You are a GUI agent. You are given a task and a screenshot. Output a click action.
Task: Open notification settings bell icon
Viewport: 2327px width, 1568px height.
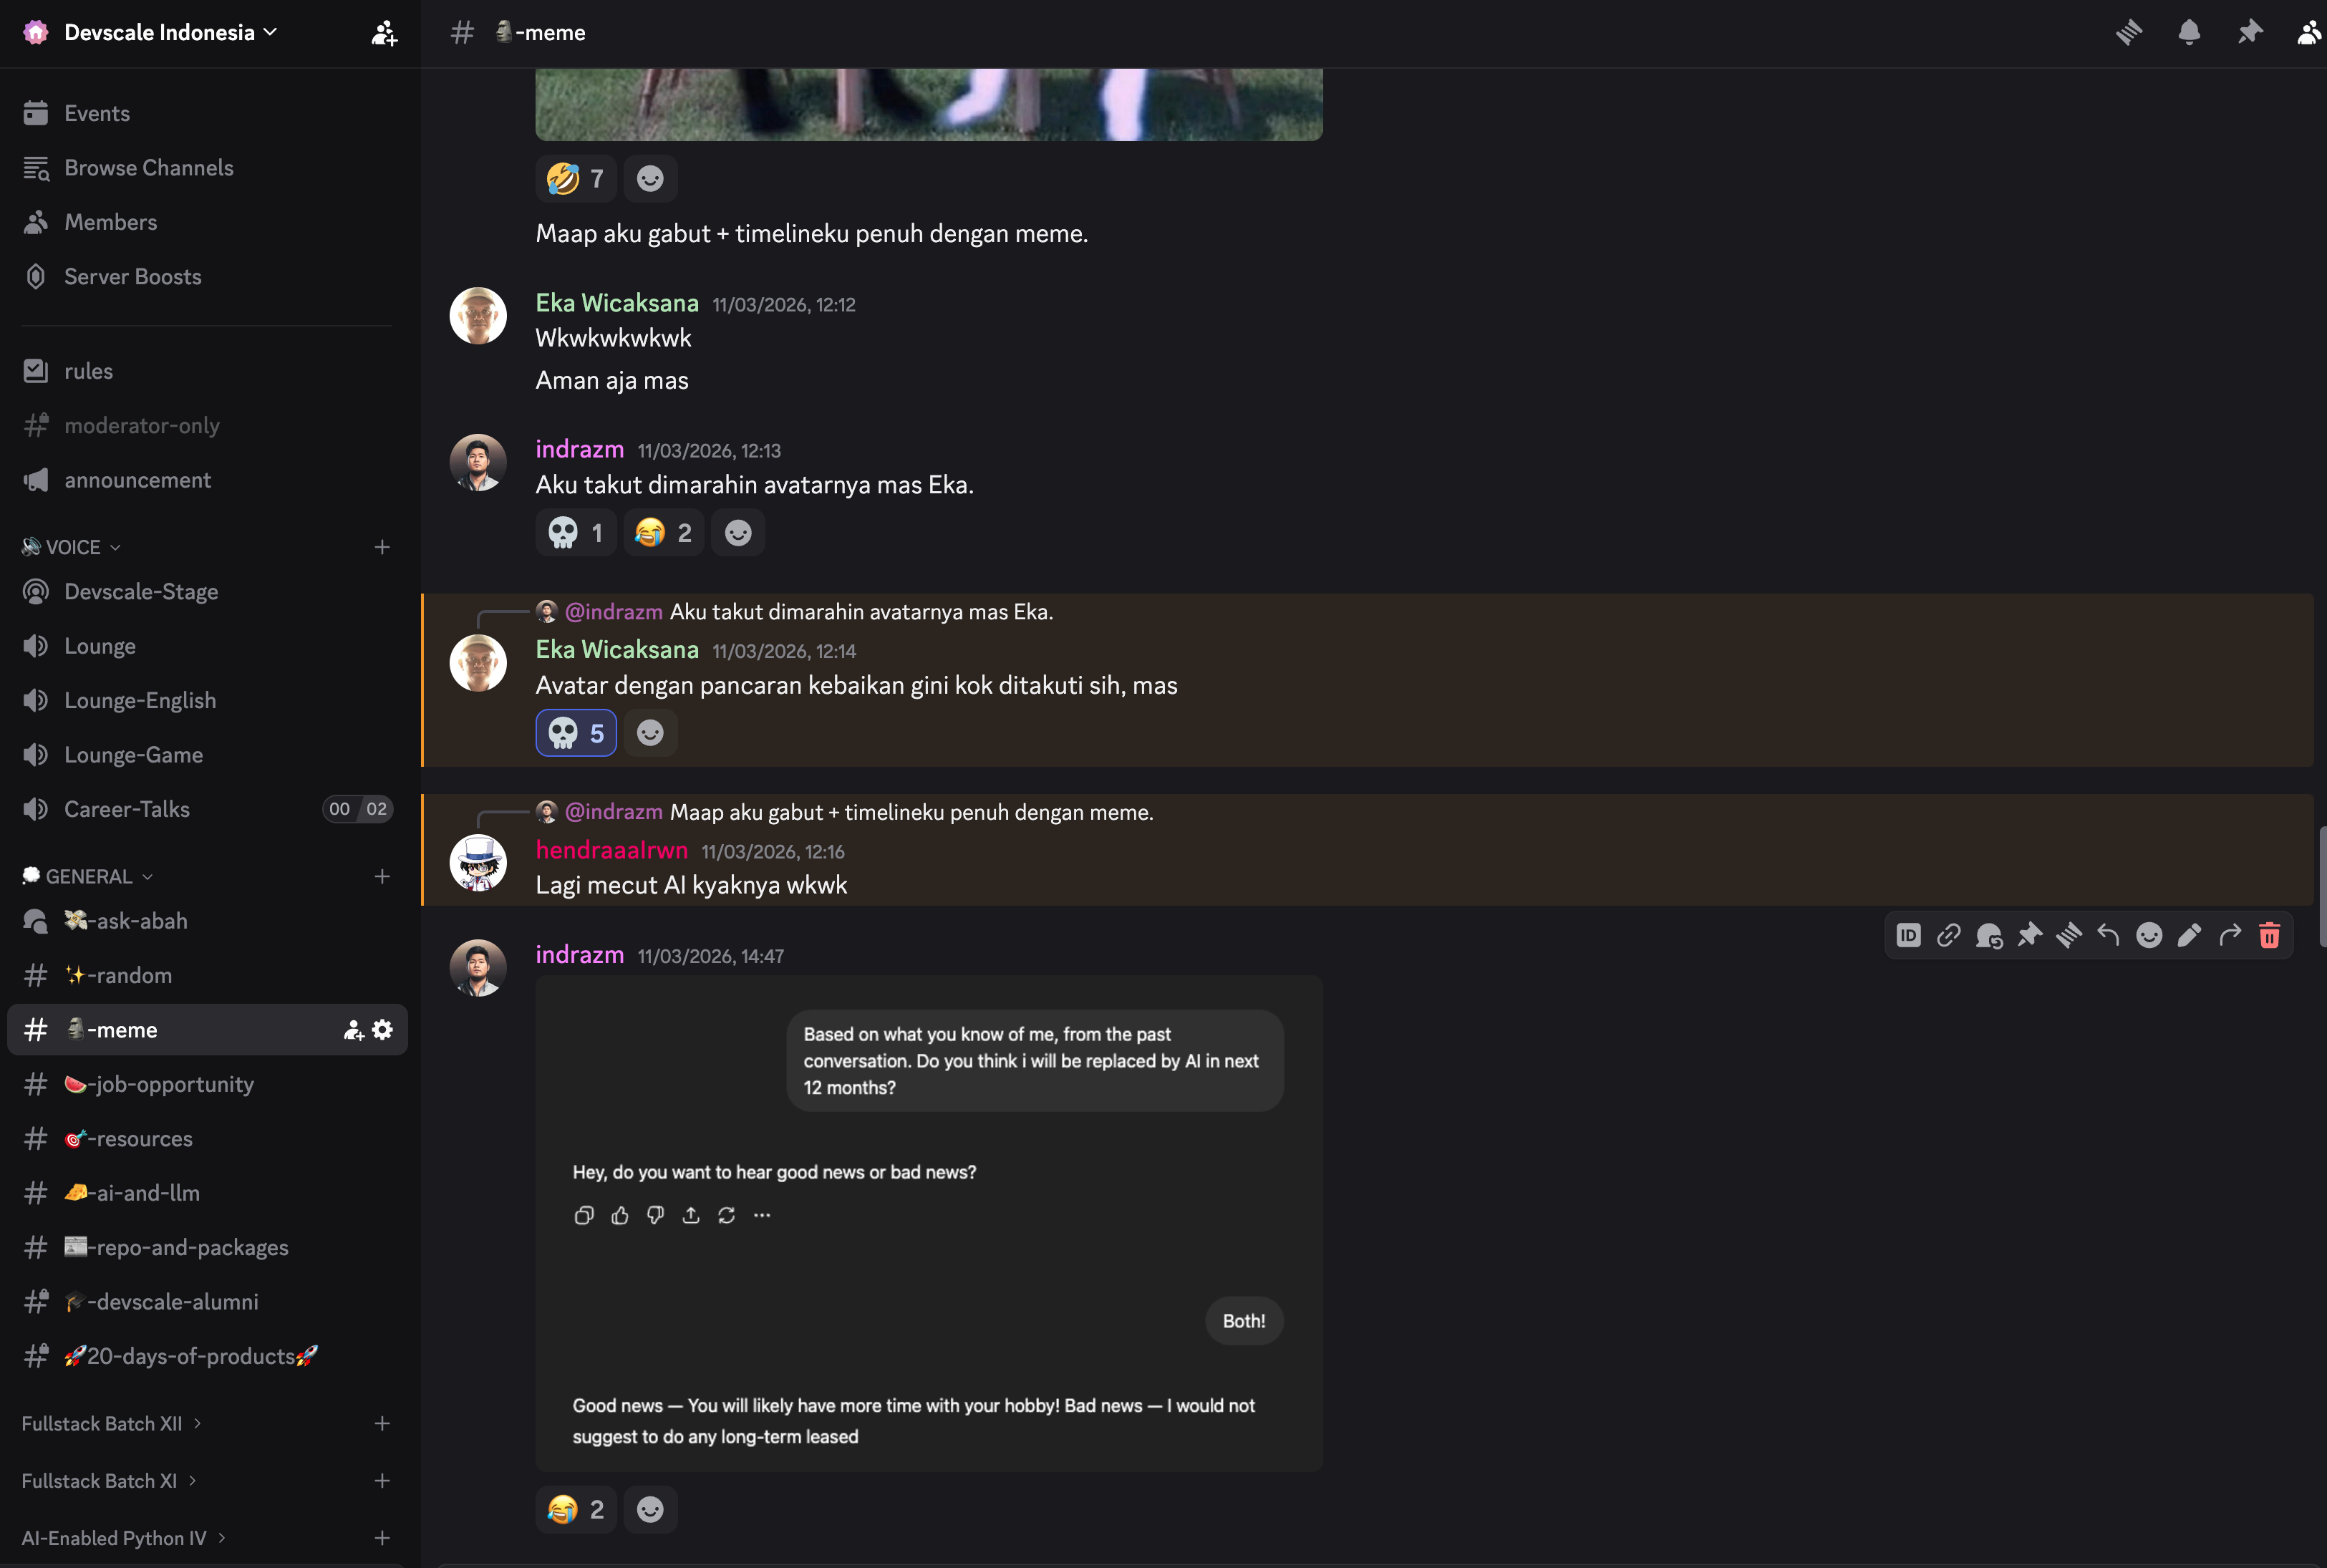(x=2189, y=32)
